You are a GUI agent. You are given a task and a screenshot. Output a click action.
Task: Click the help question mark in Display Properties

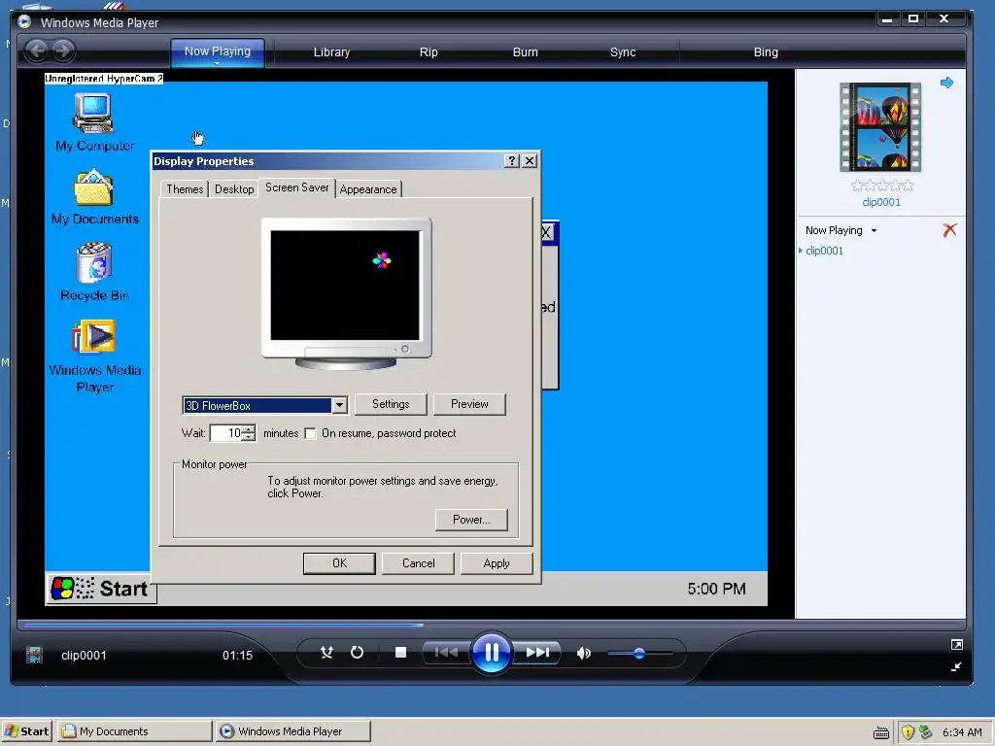[x=511, y=161]
